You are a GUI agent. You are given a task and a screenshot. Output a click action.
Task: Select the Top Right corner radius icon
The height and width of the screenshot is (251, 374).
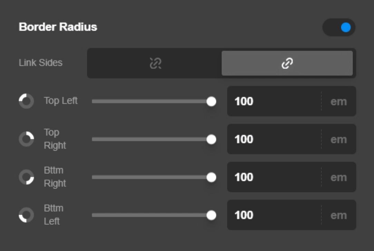point(26,139)
